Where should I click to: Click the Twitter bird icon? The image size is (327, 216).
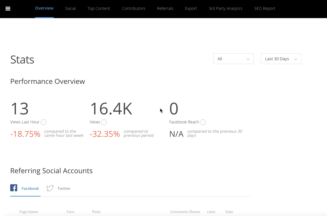50,188
